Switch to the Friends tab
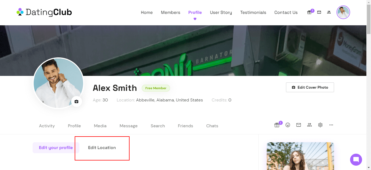Image resolution: width=371 pixels, height=170 pixels. 185,126
